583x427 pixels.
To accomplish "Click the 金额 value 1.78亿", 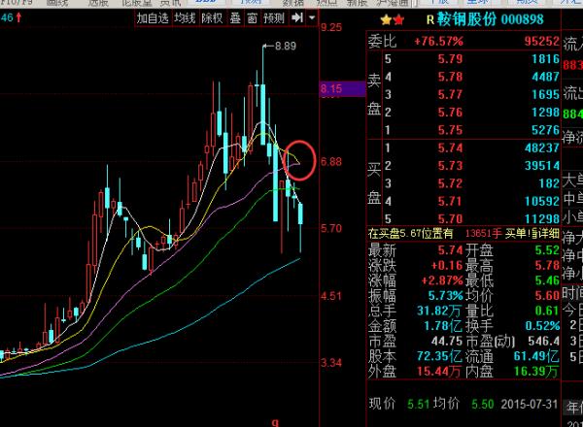I will (x=443, y=326).
